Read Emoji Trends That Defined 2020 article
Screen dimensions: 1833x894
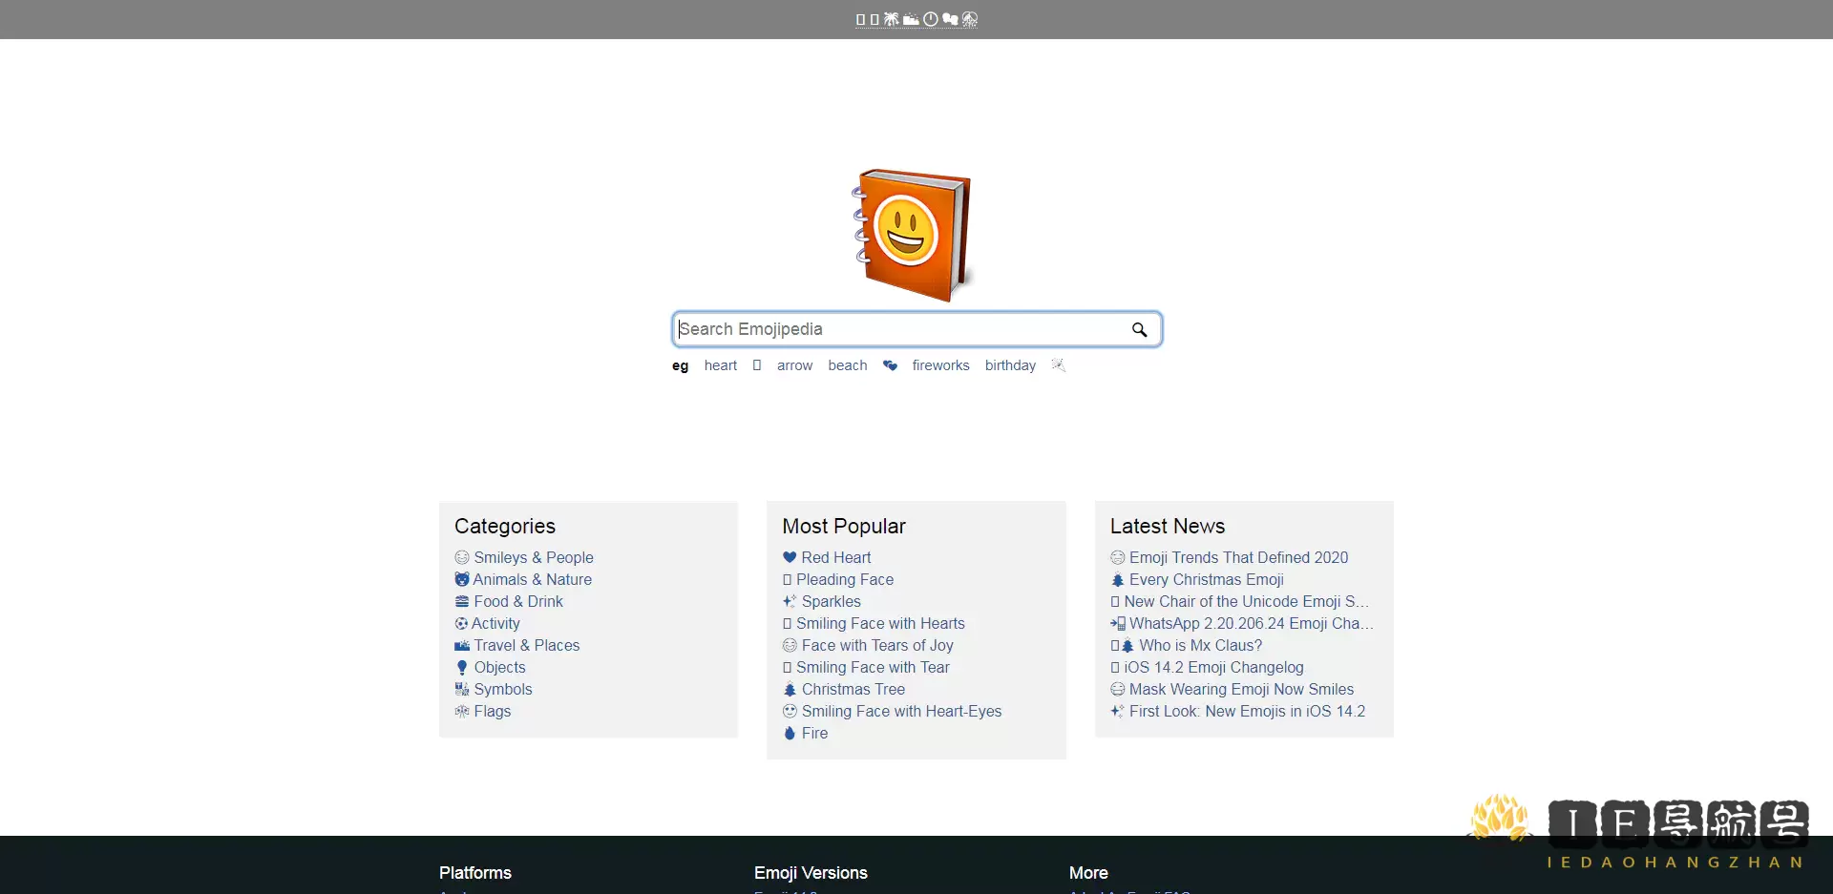1238,558
